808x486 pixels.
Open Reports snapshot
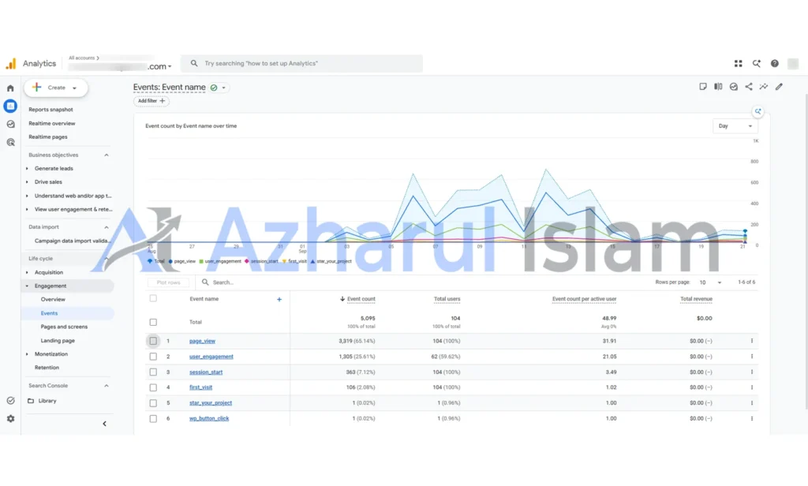click(x=50, y=110)
